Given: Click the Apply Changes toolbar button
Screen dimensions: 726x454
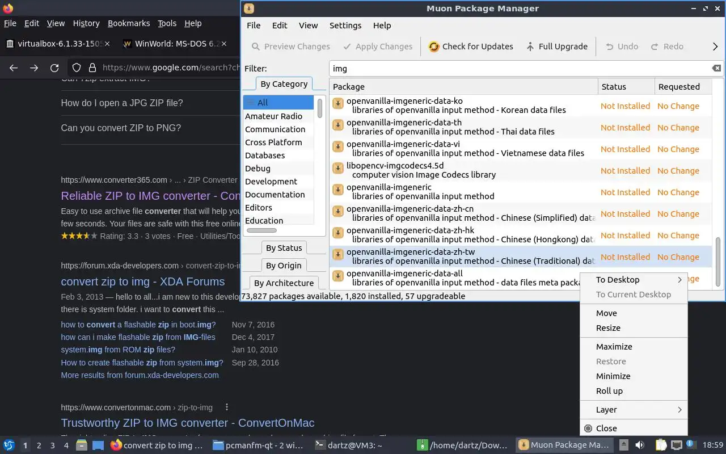Looking at the screenshot, I should (x=377, y=47).
